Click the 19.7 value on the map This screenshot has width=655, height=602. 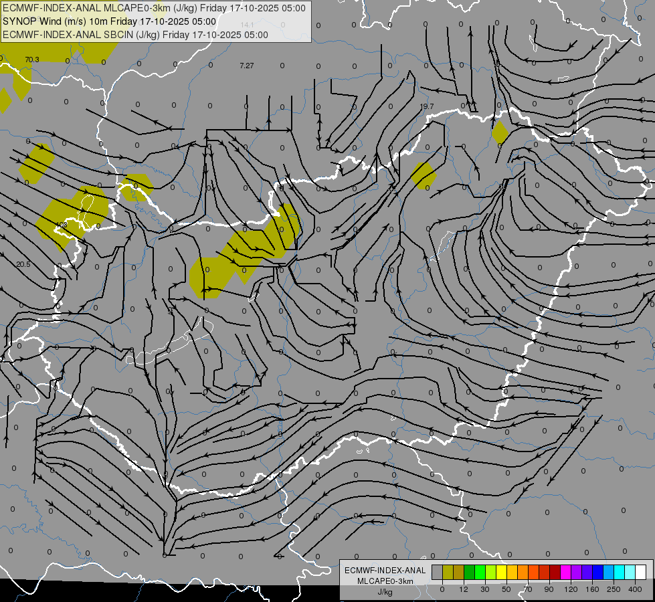point(426,106)
